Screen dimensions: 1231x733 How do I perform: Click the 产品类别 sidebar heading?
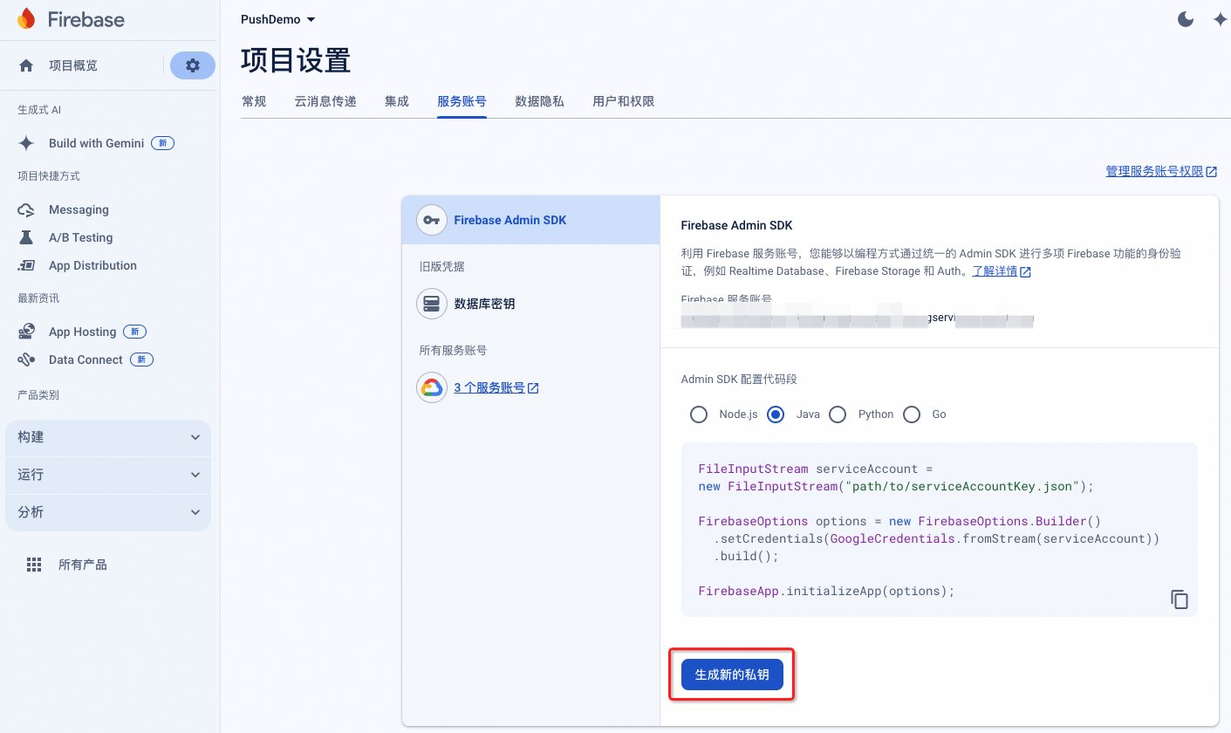pyautogui.click(x=38, y=395)
